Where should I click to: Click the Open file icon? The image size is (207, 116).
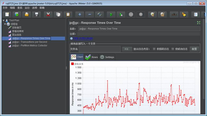click(x=27, y=14)
